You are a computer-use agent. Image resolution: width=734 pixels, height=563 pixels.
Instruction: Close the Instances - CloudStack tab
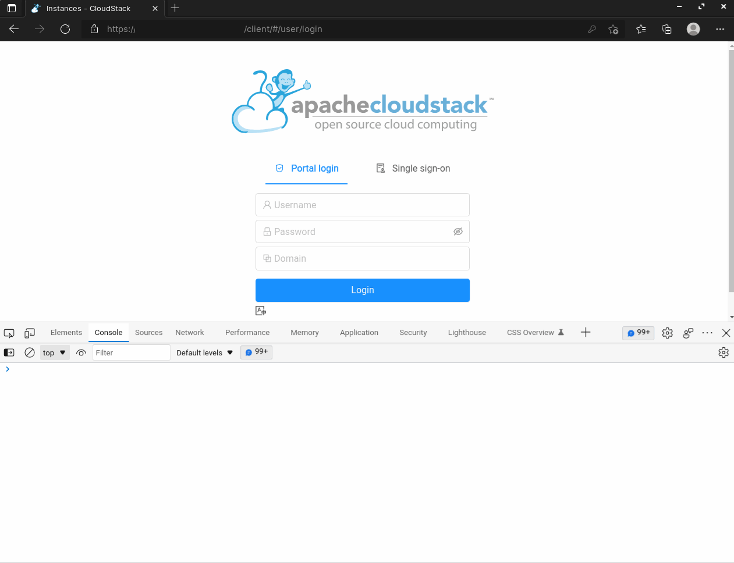coord(155,9)
